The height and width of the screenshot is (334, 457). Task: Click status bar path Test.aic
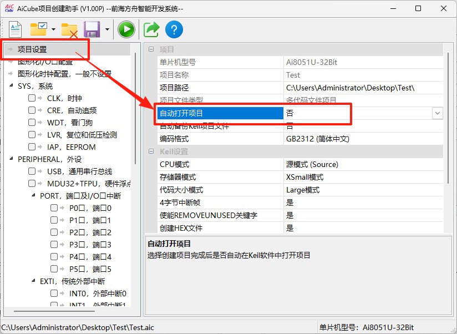[x=78, y=327]
